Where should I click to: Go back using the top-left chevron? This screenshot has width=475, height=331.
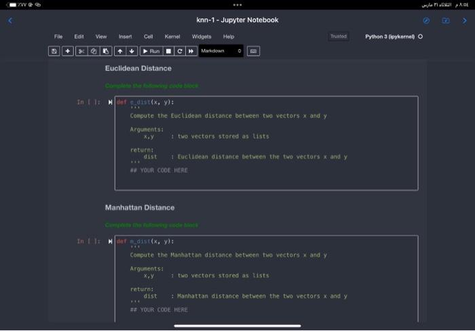tap(11, 20)
